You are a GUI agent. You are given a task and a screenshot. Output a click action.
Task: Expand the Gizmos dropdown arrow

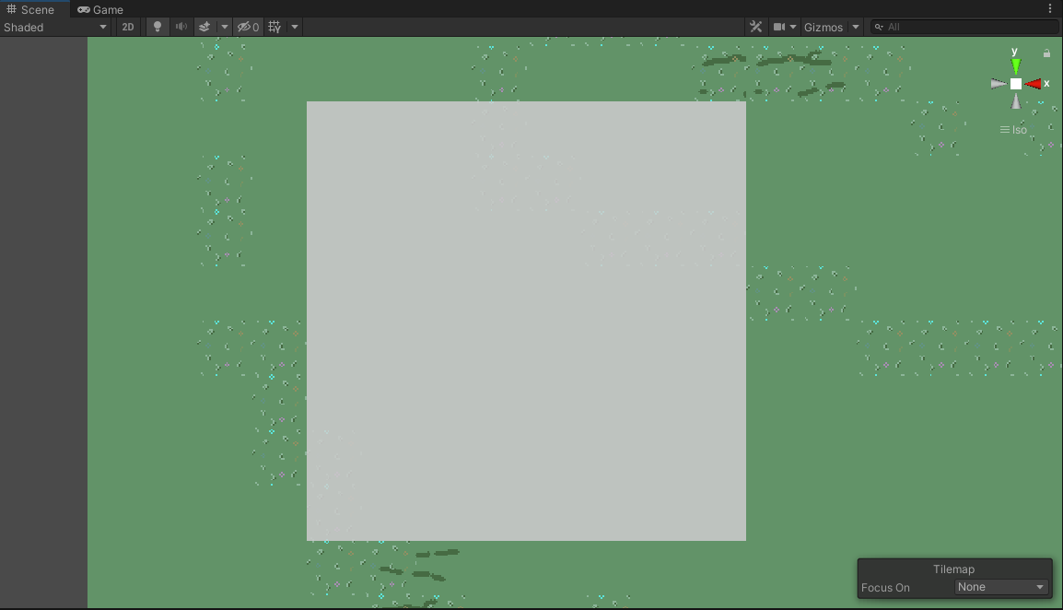click(x=856, y=27)
